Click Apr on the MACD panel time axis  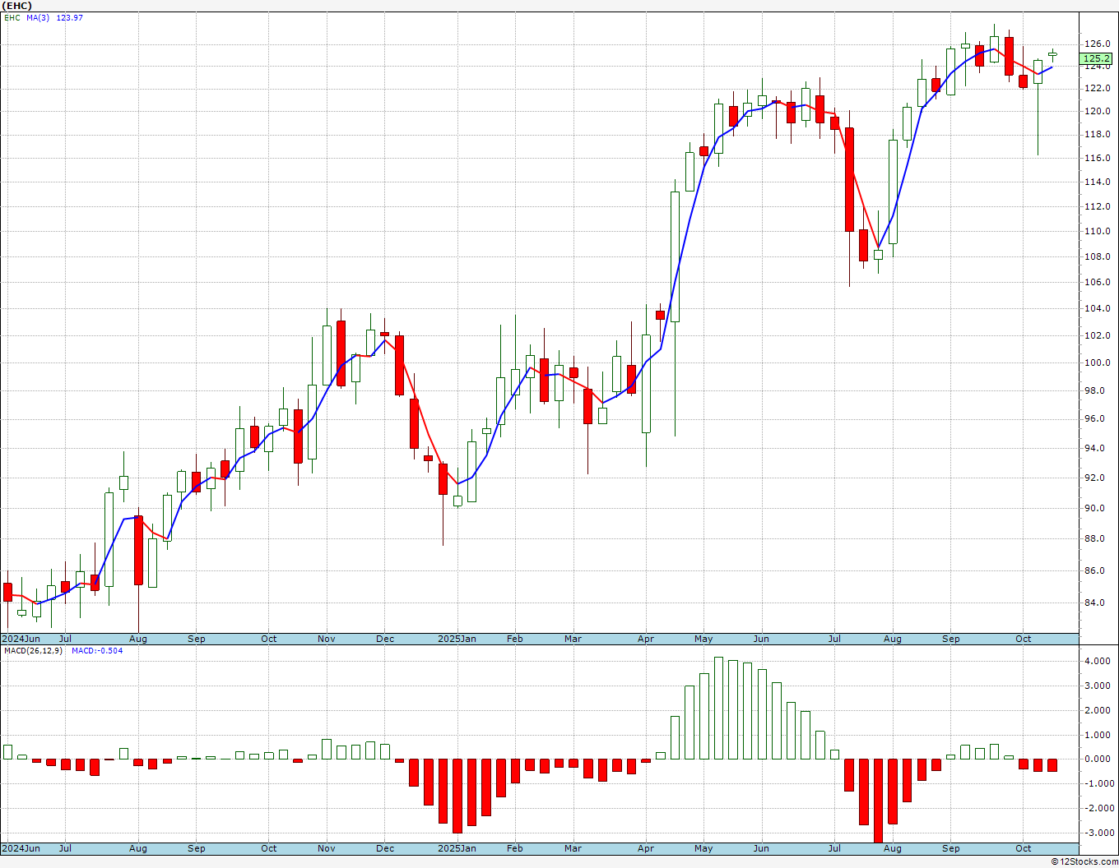(646, 848)
